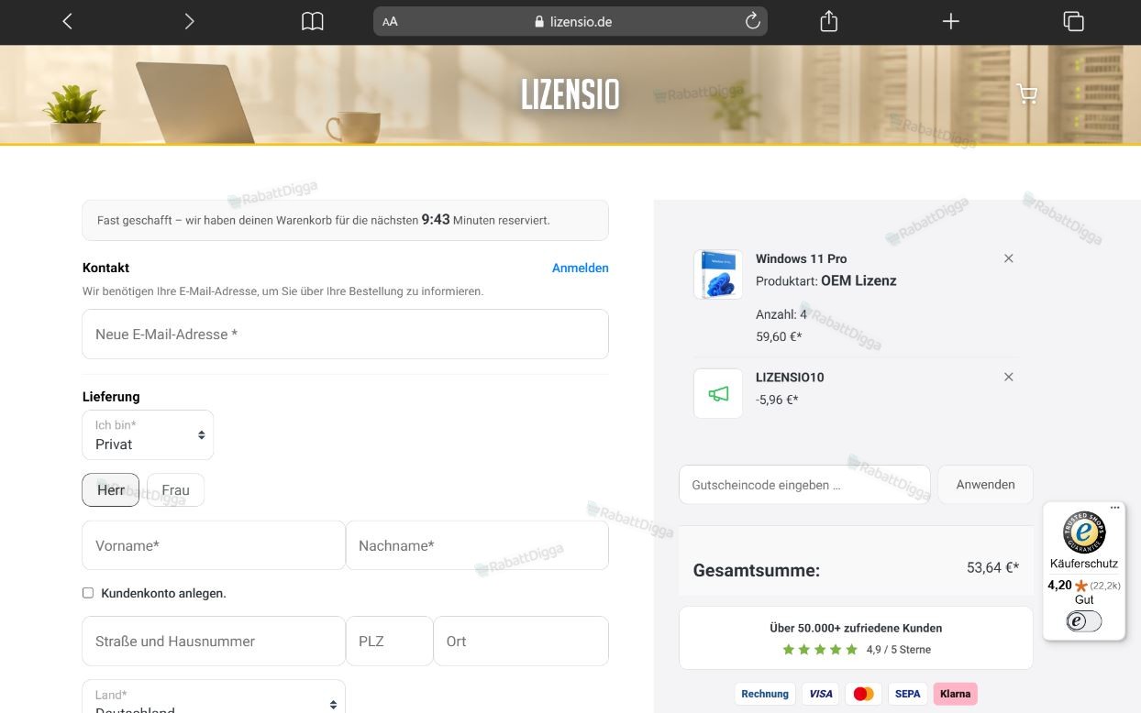Open the shopping cart icon in the header
Viewport: 1141px width, 713px height.
1026,93
